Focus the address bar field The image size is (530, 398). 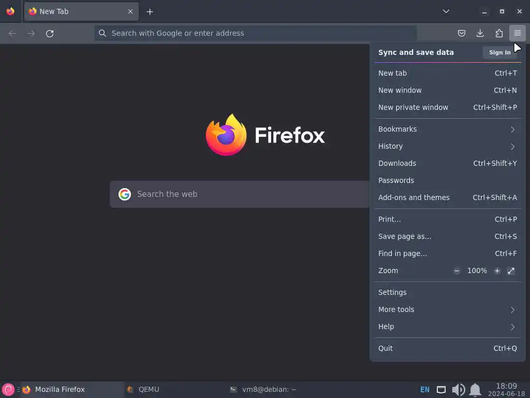pos(256,33)
